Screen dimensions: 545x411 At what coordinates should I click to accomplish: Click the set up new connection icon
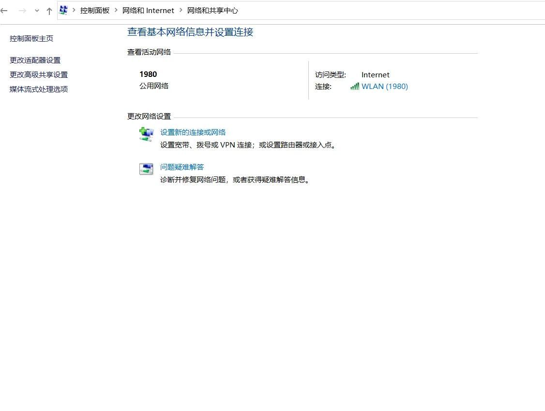tap(146, 134)
